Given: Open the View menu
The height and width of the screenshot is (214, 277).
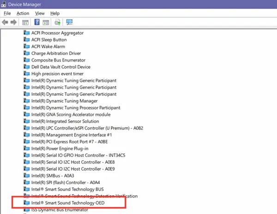Looking at the screenshot, I should [x=40, y=13].
